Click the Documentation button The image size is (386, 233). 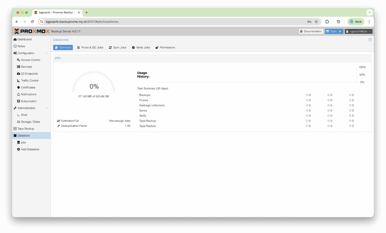[x=311, y=32]
